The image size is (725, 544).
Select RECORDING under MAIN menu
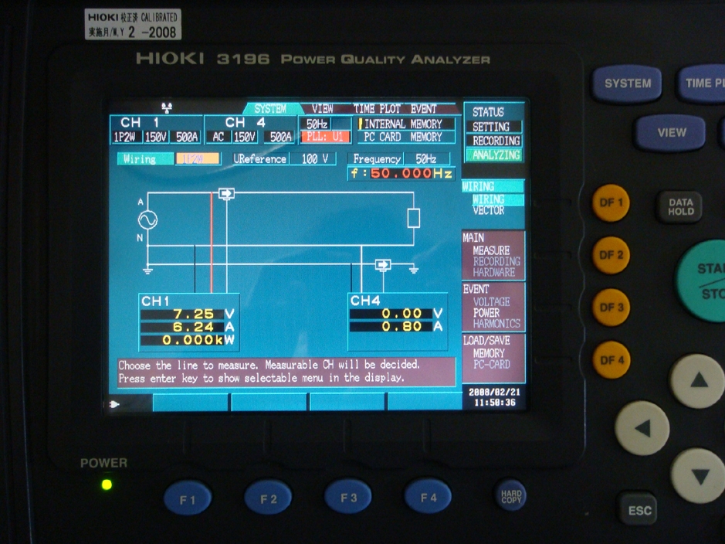click(x=496, y=261)
